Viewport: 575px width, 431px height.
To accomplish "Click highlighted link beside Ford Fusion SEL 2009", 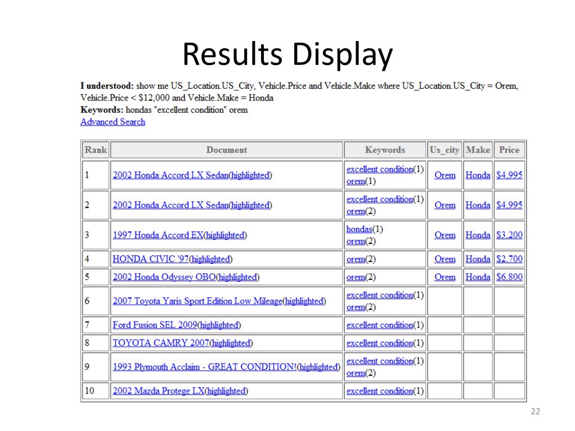I will tap(220, 325).
